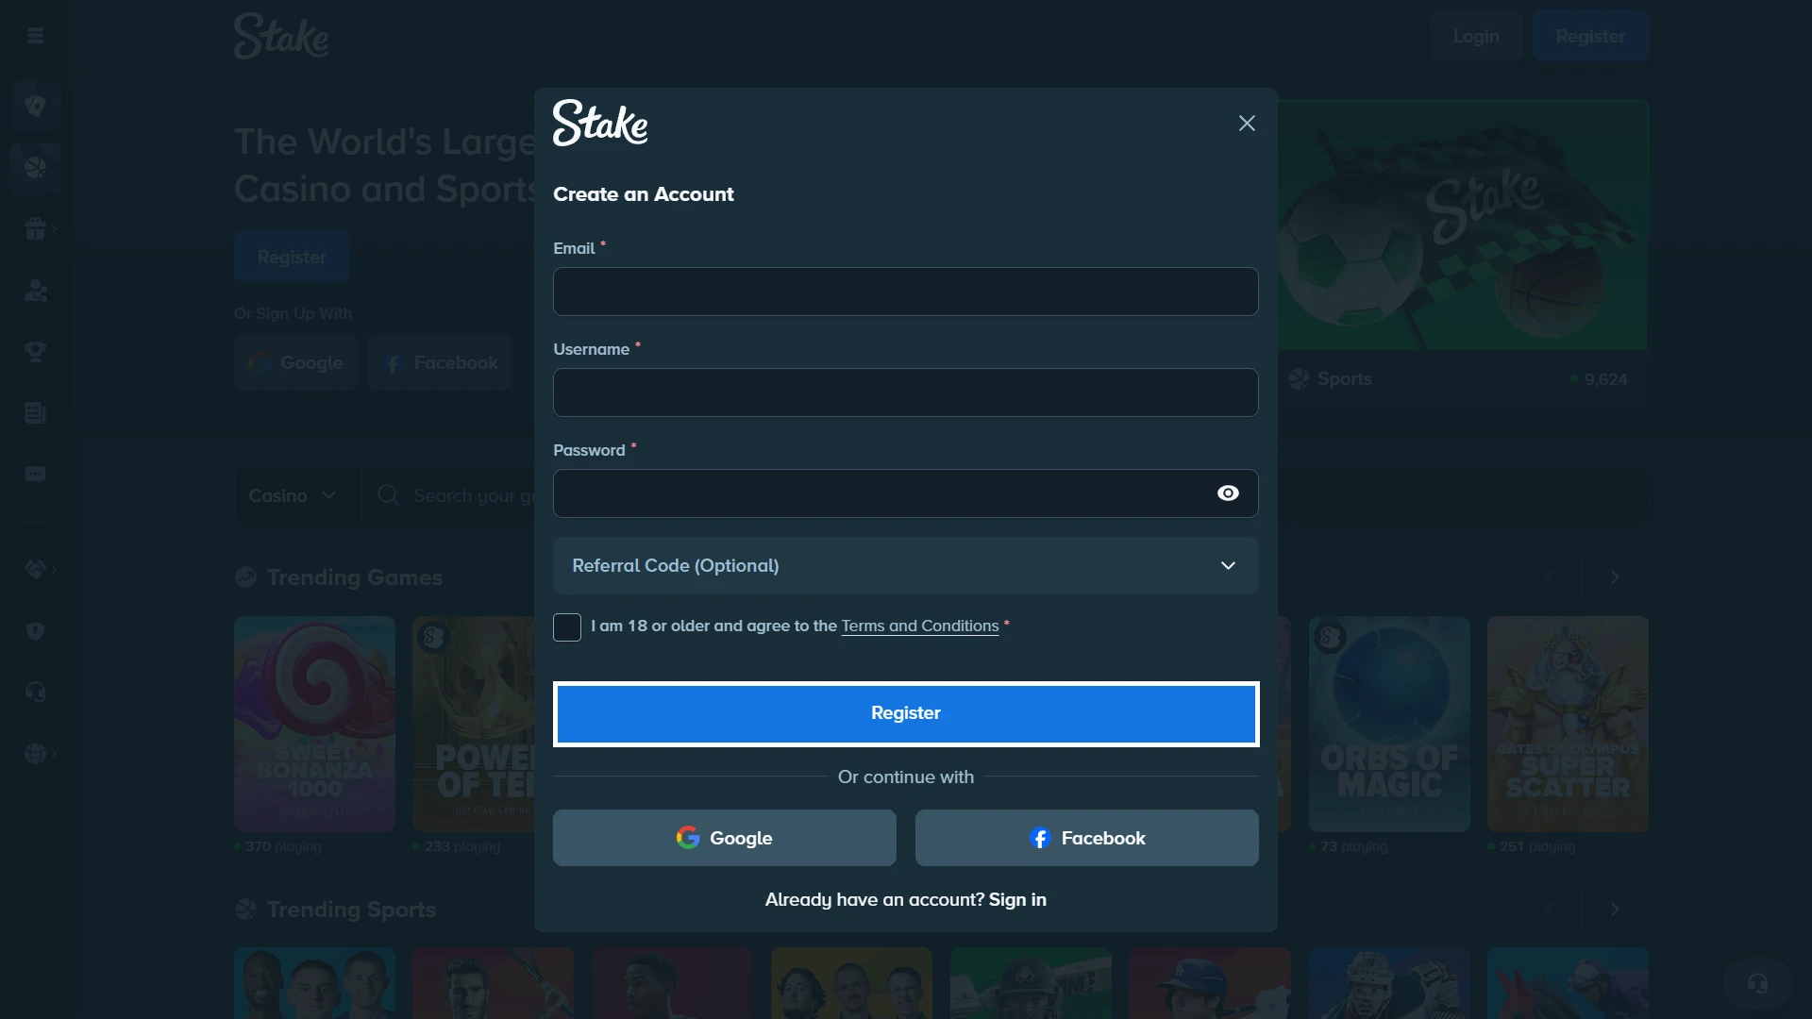
Task: Go to next Trending Games with the arrow
Action: pyautogui.click(x=1615, y=576)
